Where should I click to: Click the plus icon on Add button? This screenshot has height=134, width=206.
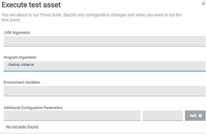point(200,116)
